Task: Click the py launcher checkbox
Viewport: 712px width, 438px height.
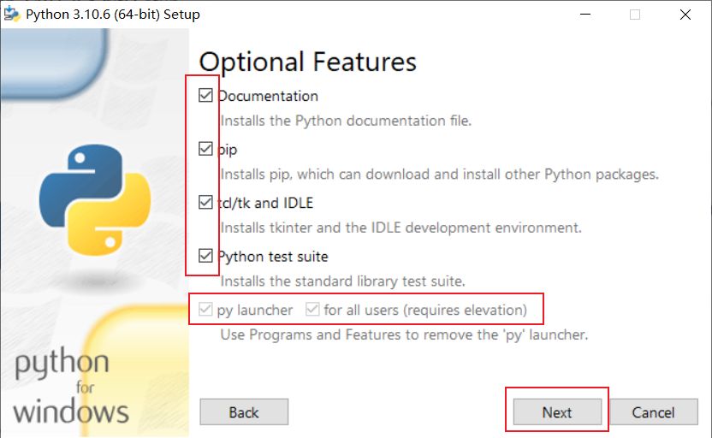Action: tap(205, 310)
